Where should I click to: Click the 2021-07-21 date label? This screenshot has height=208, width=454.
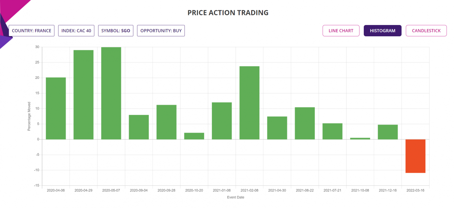click(333, 190)
